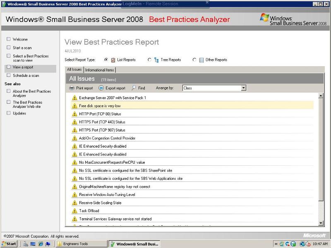Image resolution: width=331 pixels, height=248 pixels.
Task: Open the Updates sidebar link
Action: point(19,113)
